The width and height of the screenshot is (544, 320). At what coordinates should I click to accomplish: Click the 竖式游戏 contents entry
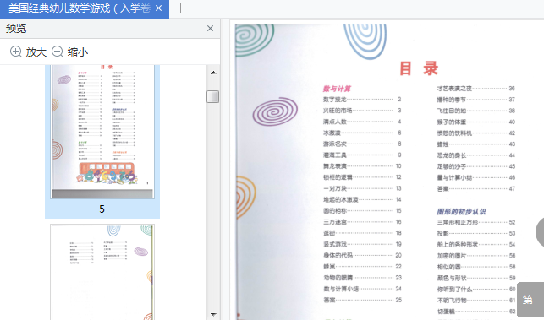(362, 244)
